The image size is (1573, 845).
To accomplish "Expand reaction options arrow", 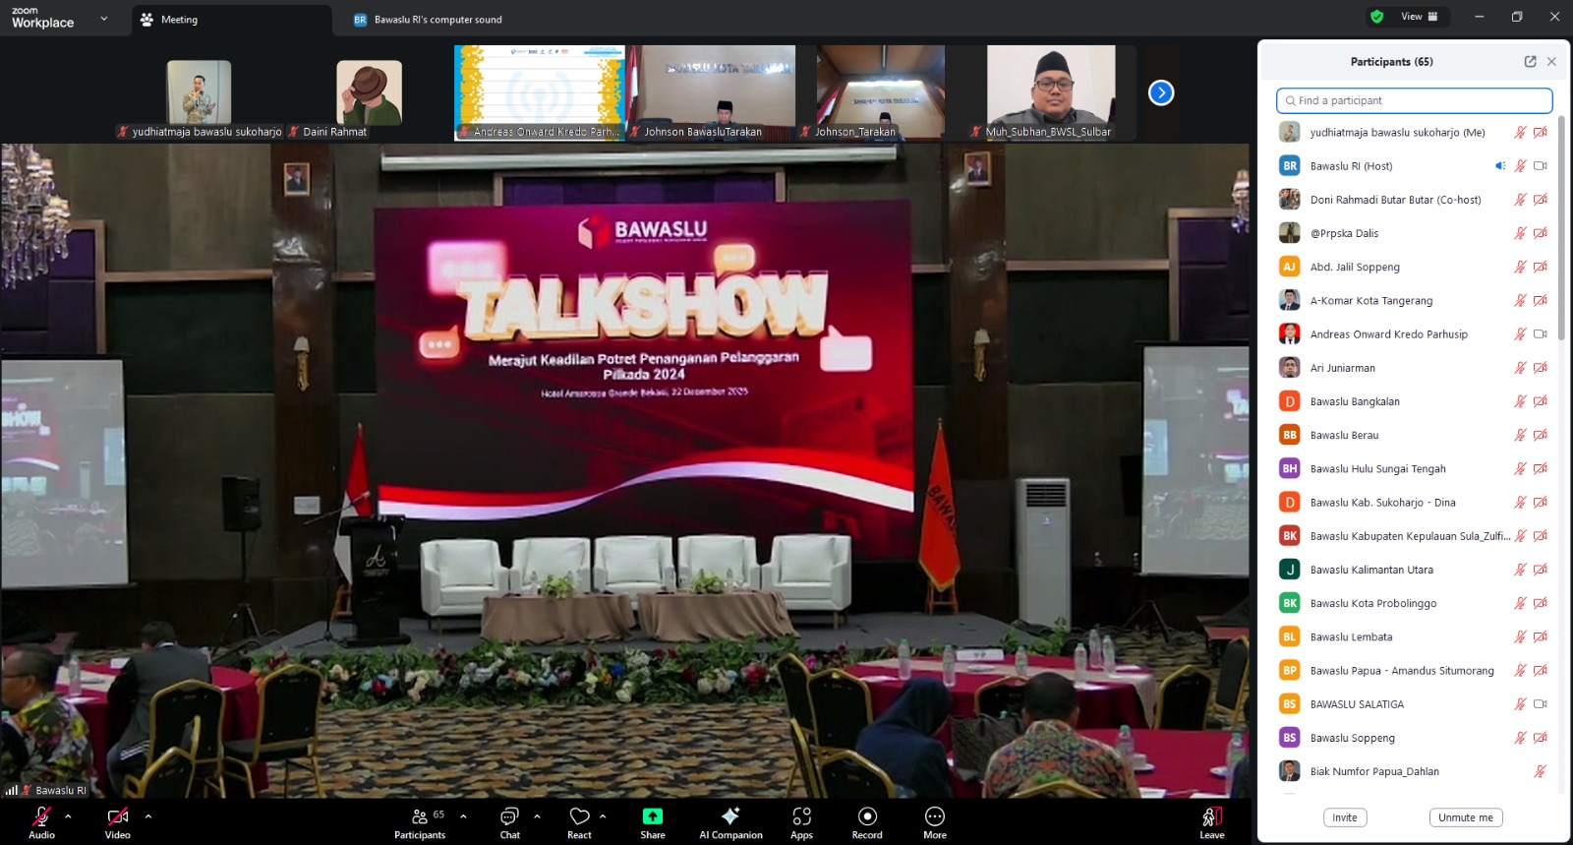I will (603, 816).
